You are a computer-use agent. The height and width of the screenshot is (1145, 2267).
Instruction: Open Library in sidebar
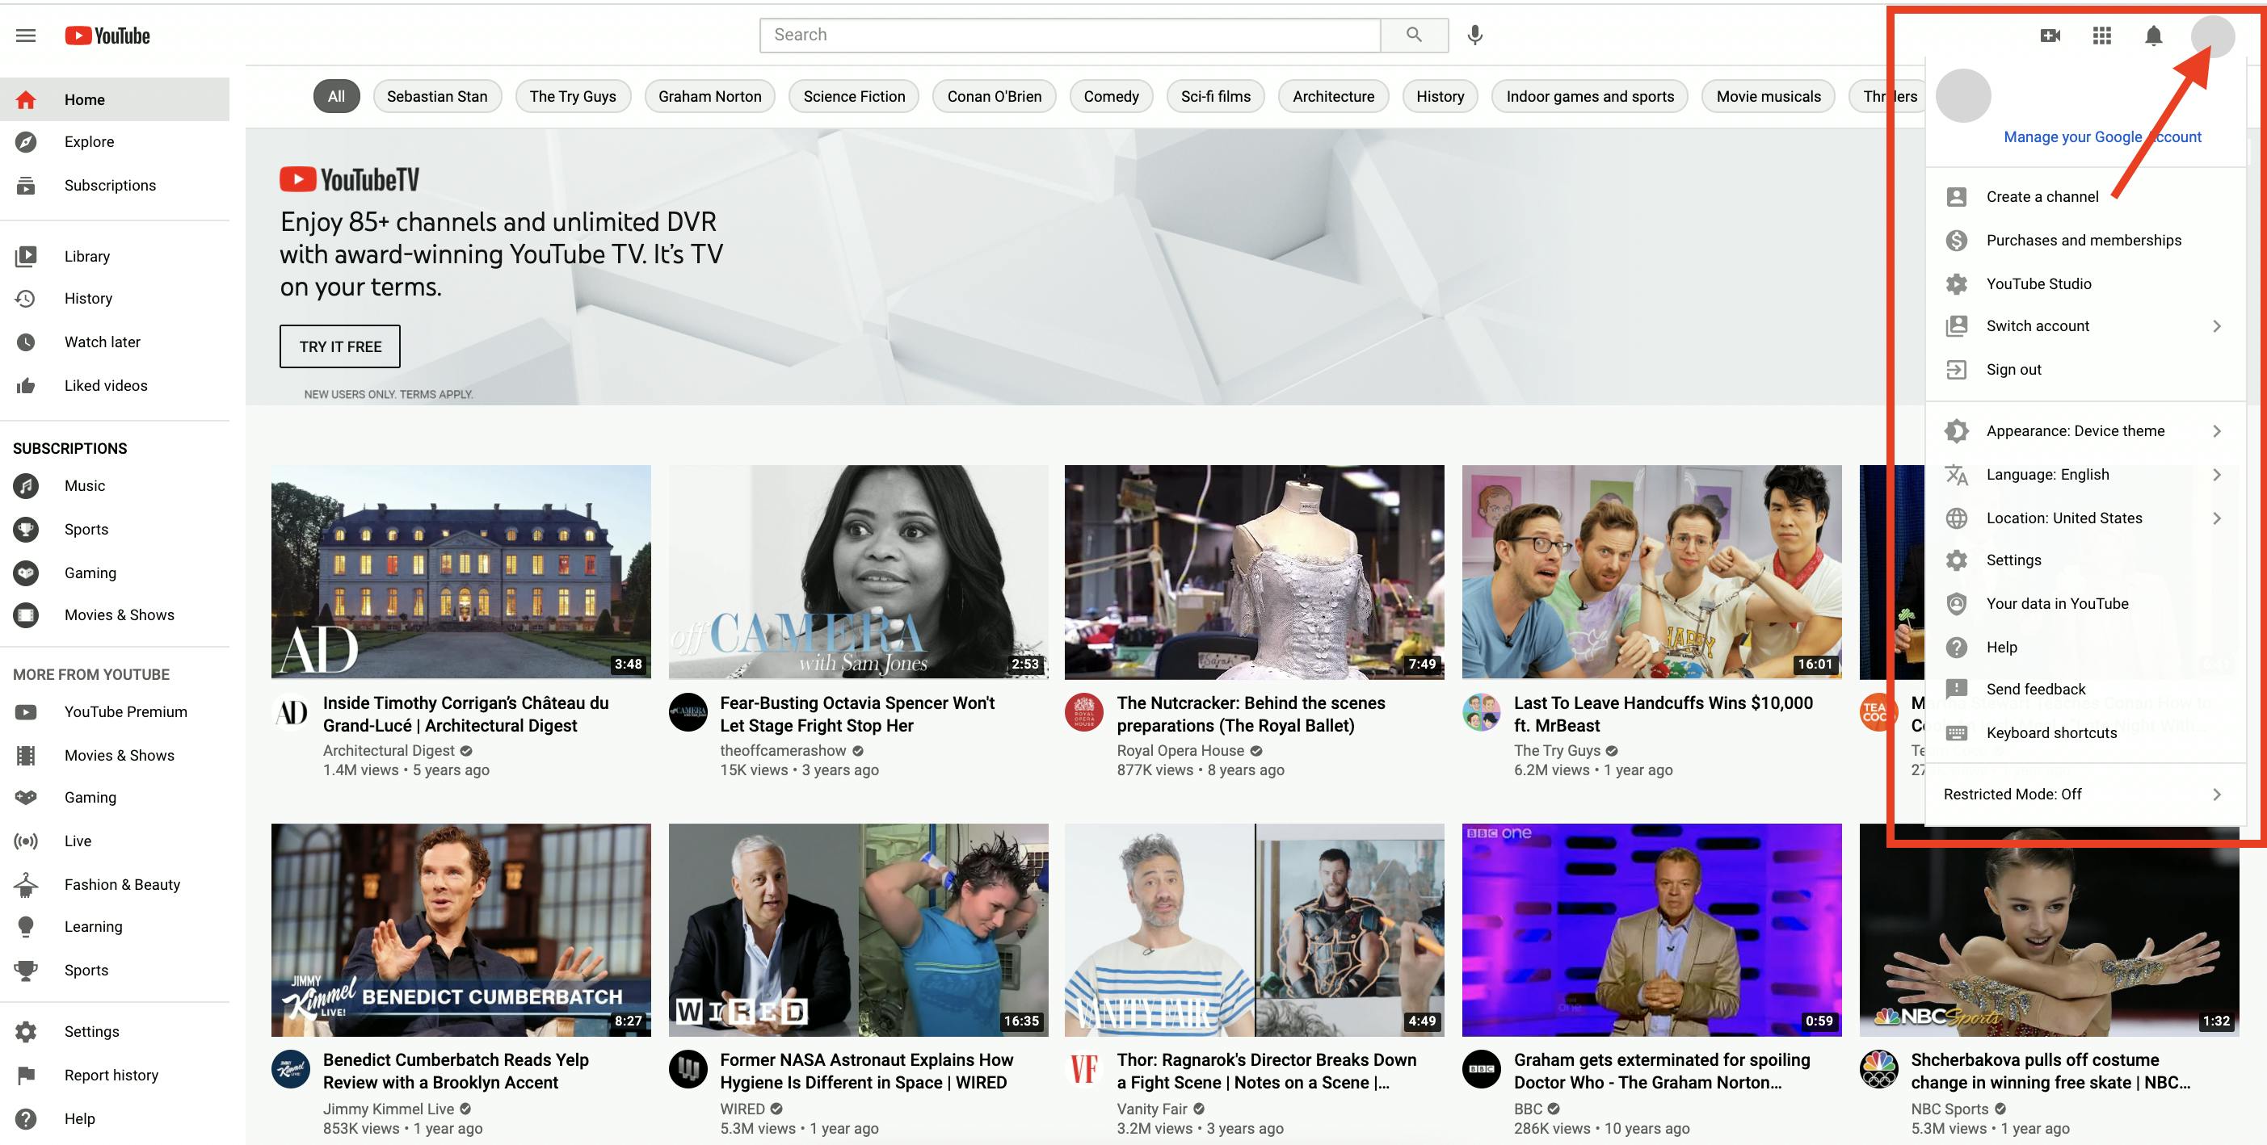pos(115,256)
